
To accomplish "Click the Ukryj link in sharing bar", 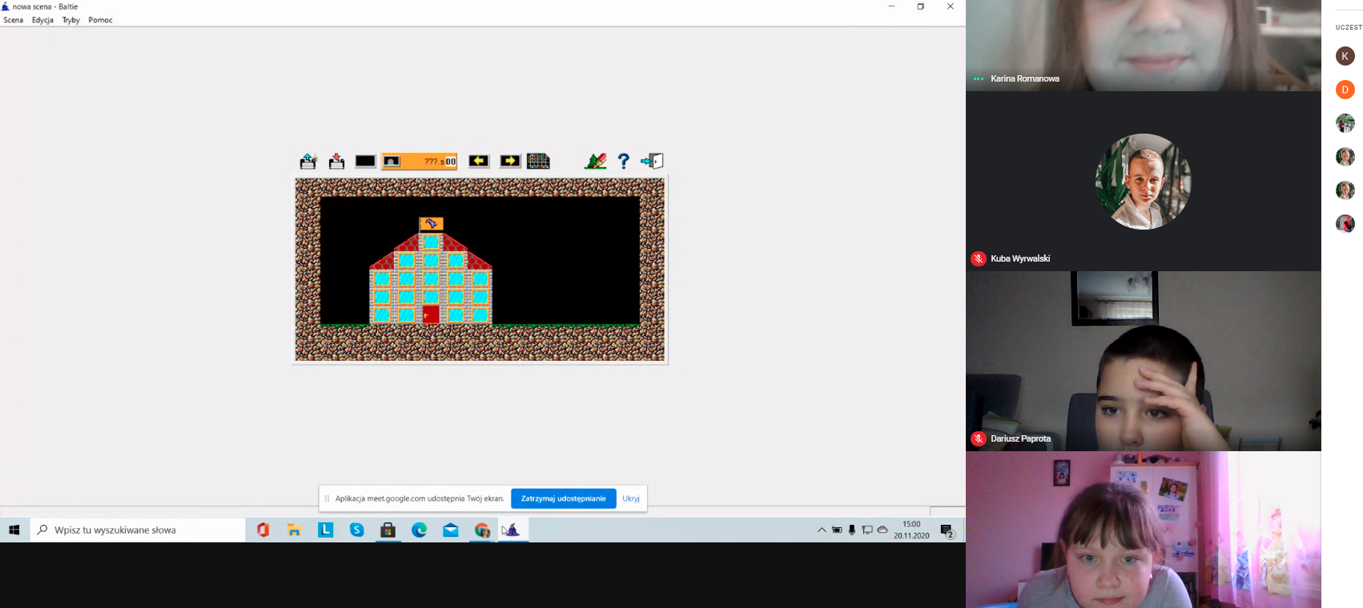I will tap(631, 498).
